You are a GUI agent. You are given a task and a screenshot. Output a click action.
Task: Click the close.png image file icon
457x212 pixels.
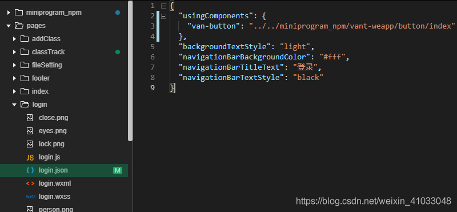[x=30, y=118]
